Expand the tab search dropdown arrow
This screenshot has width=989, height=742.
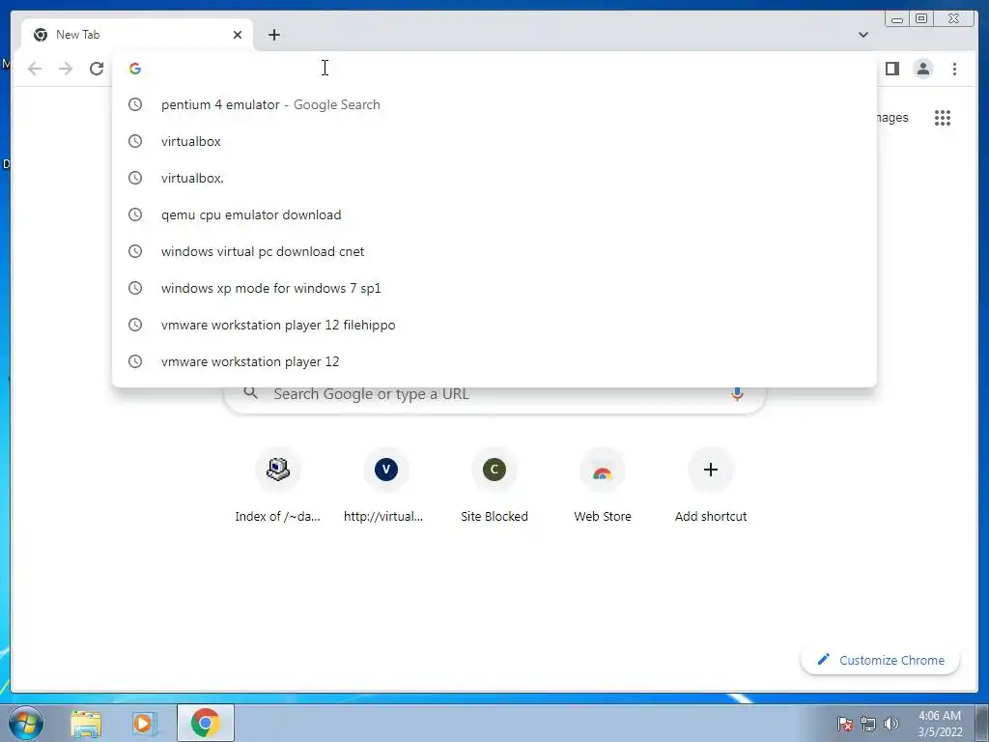point(862,35)
